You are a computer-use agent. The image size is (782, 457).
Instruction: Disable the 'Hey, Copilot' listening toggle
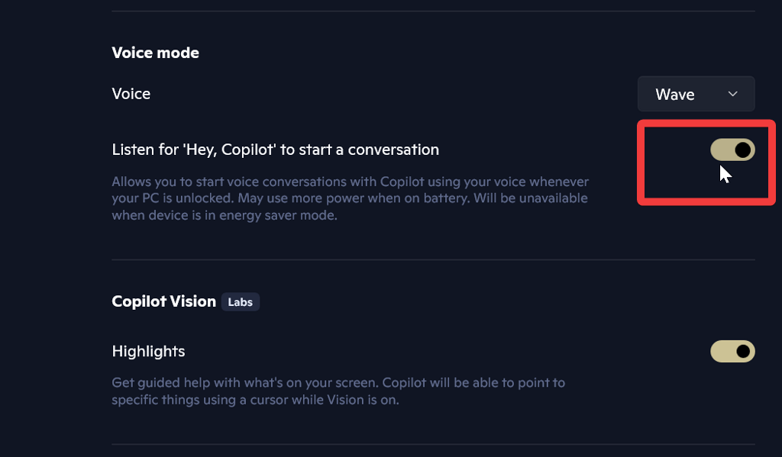732,150
